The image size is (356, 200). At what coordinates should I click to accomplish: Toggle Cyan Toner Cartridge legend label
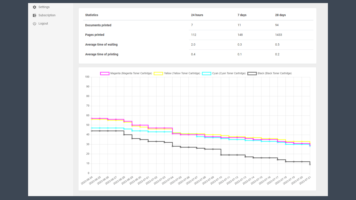click(229, 73)
